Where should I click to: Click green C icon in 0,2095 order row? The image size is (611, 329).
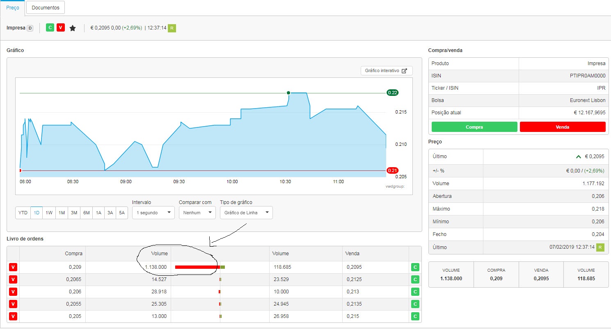pyautogui.click(x=415, y=267)
